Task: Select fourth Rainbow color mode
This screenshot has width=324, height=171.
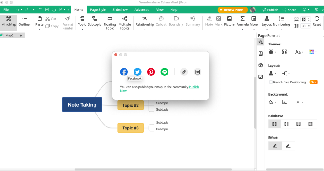Action: pyautogui.click(x=311, y=124)
